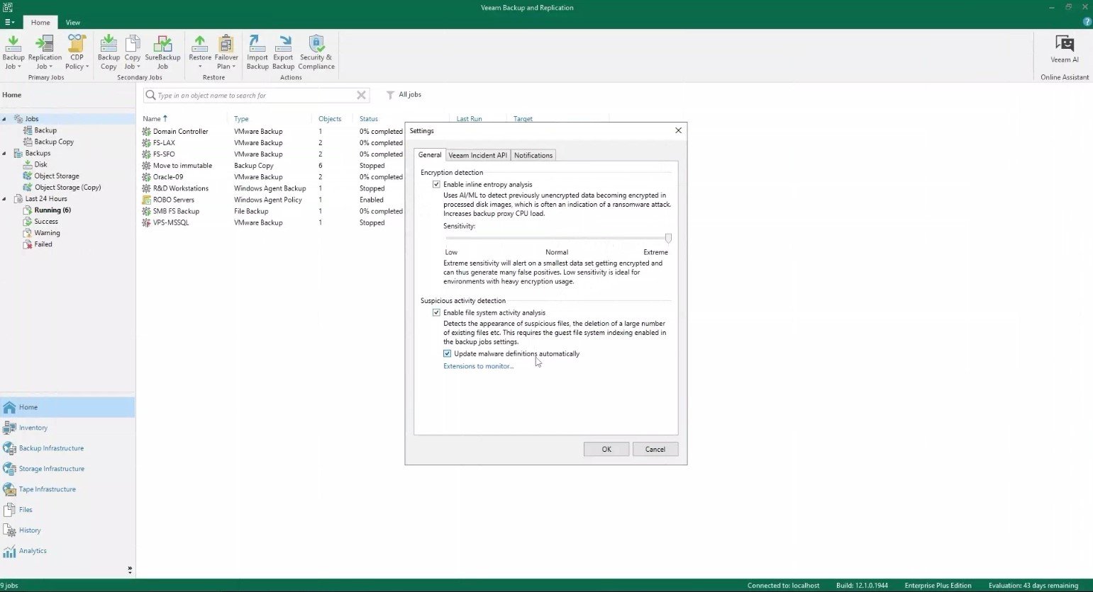Clear search with the X icon
1093x592 pixels.
[x=361, y=95]
